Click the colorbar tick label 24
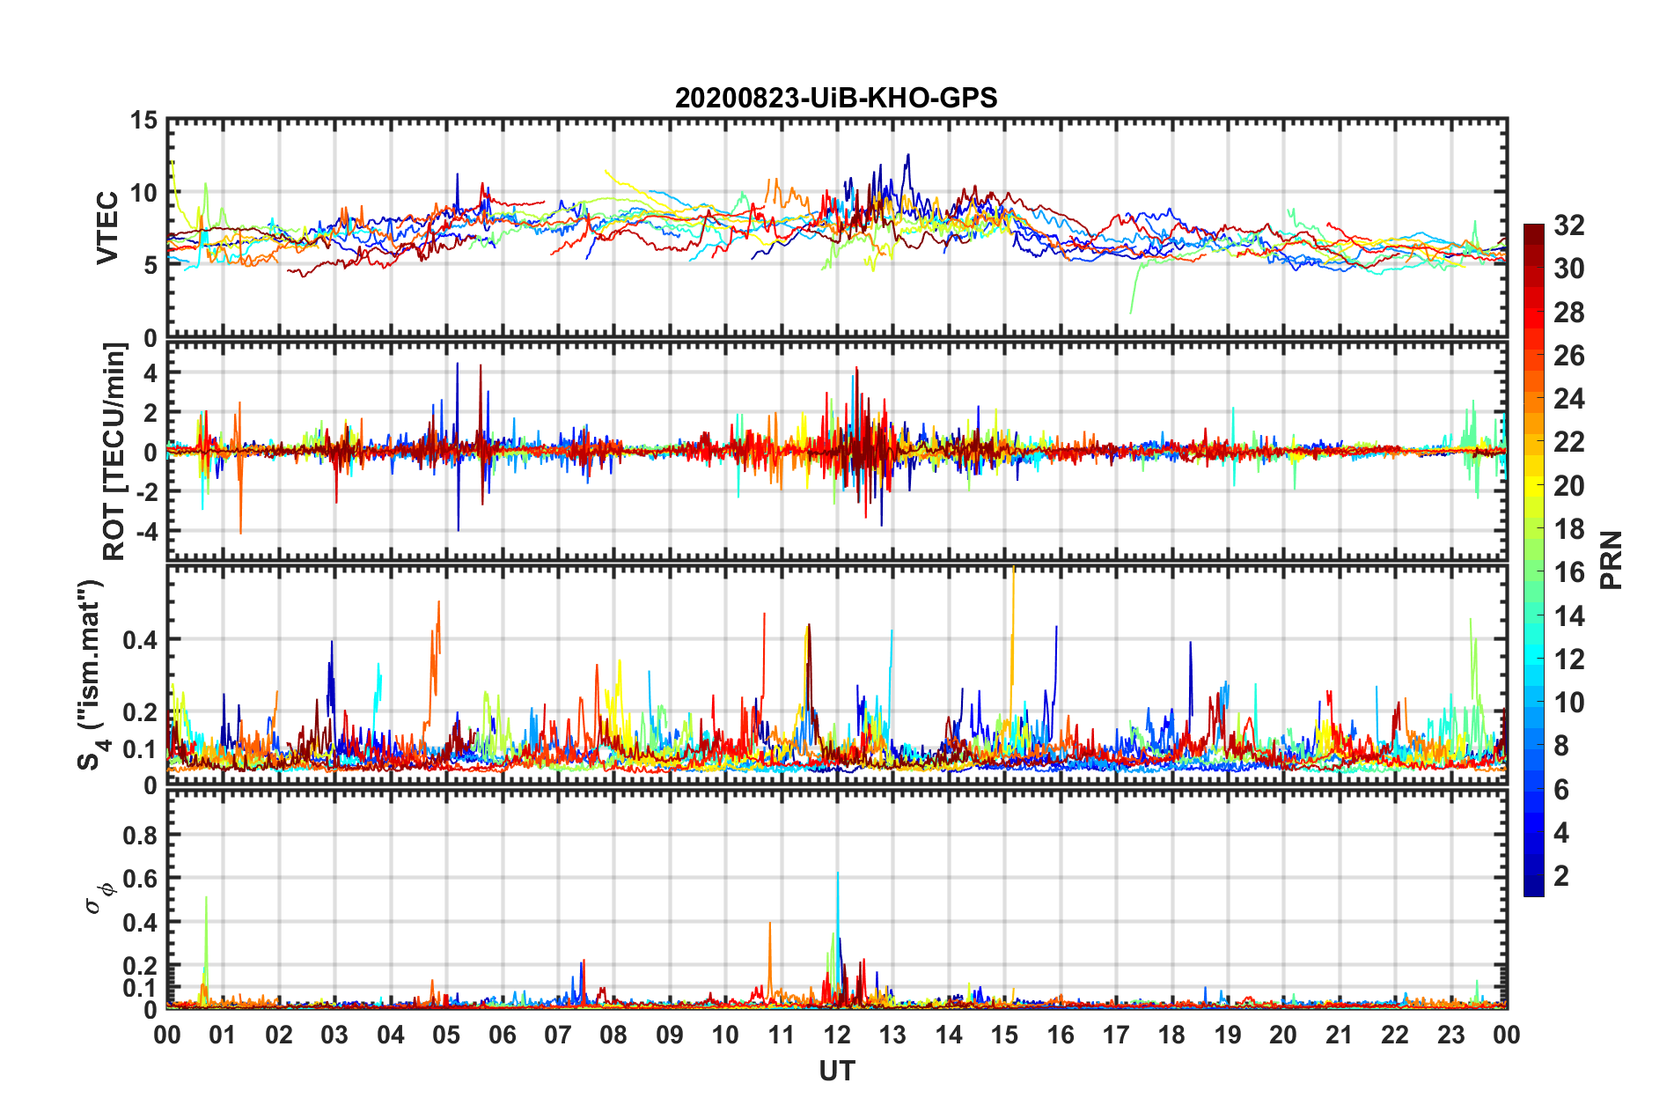The height and width of the screenshot is (1120, 1674). 1568,399
